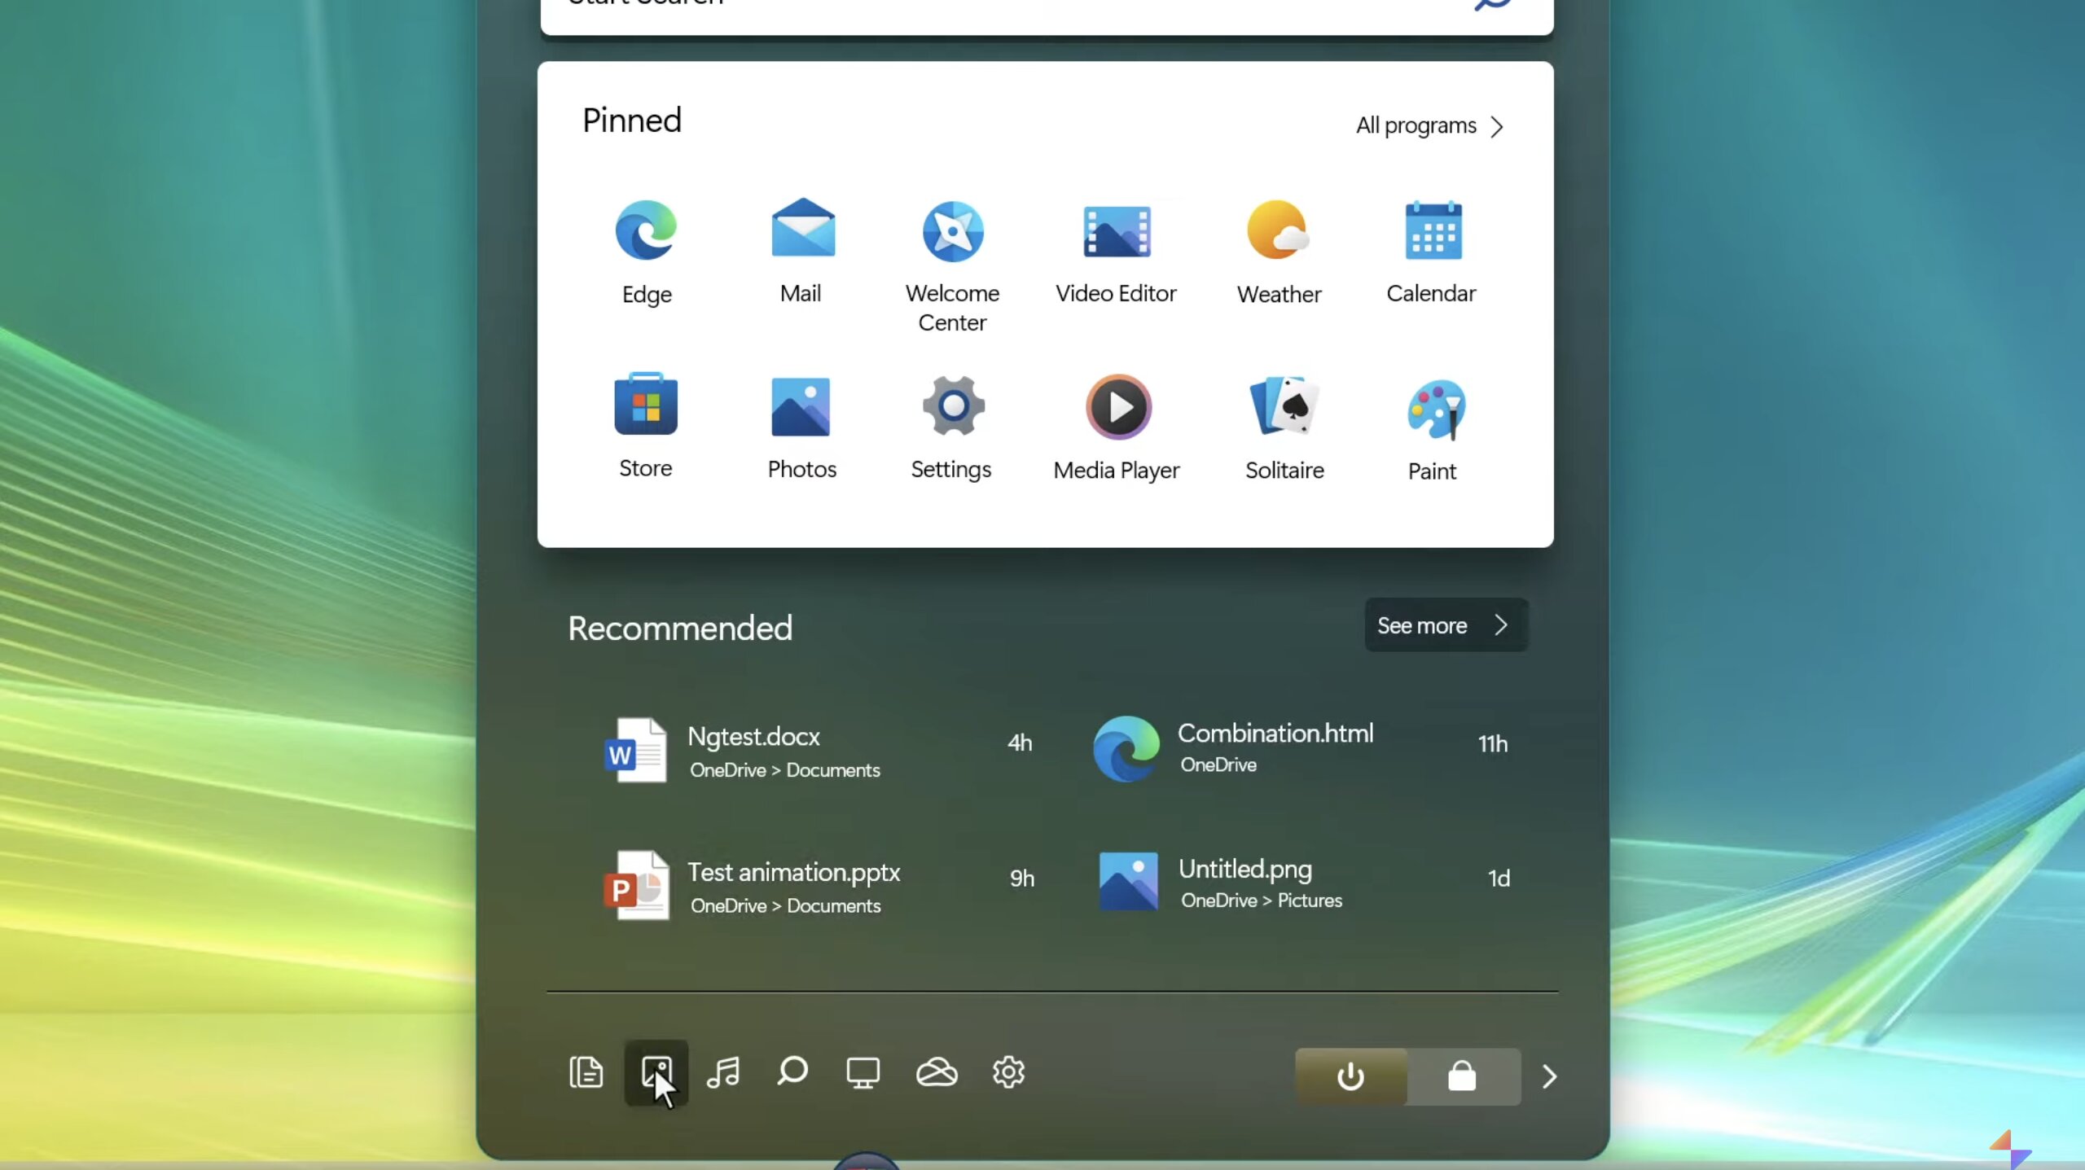The image size is (2085, 1170).
Task: Launch the Weather app
Action: click(x=1279, y=252)
